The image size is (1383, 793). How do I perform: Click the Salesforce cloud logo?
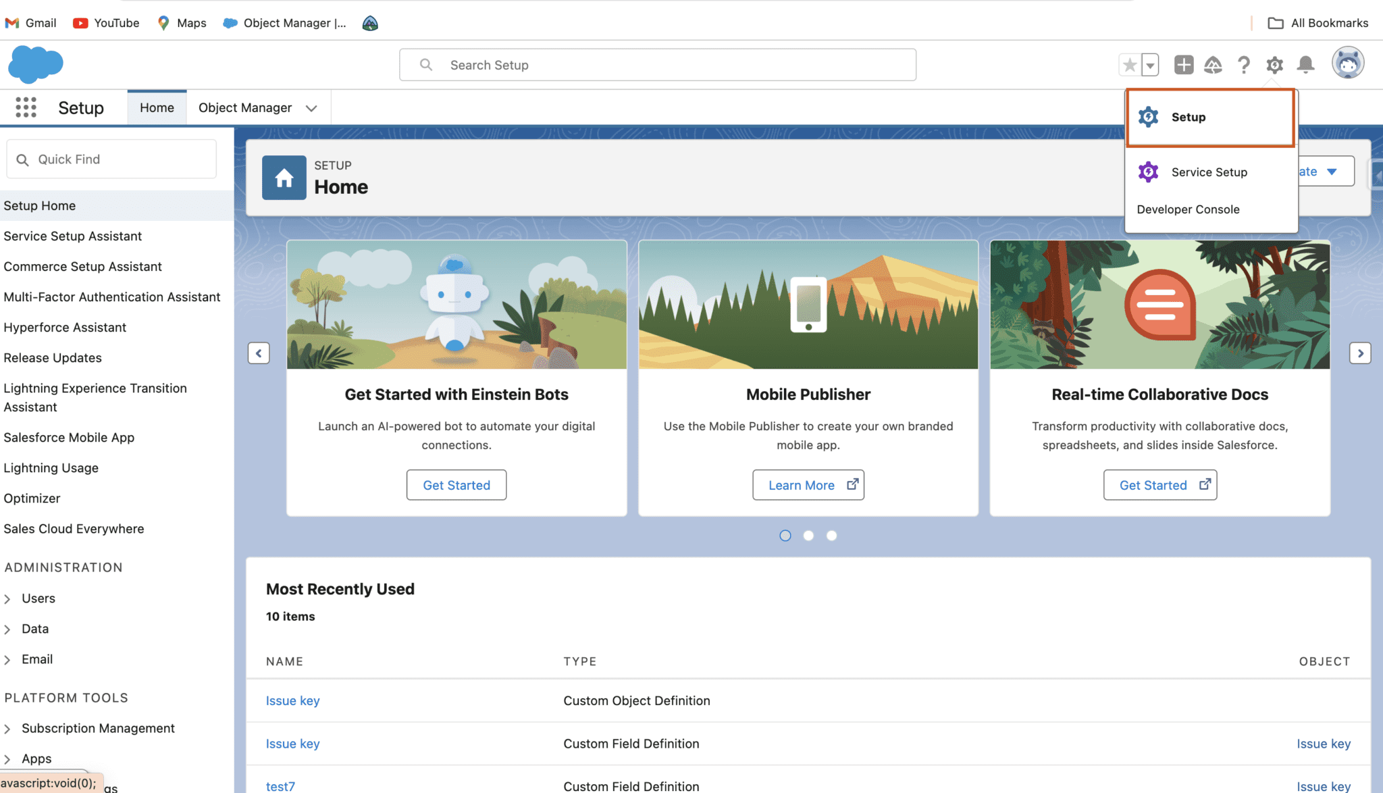click(x=36, y=64)
